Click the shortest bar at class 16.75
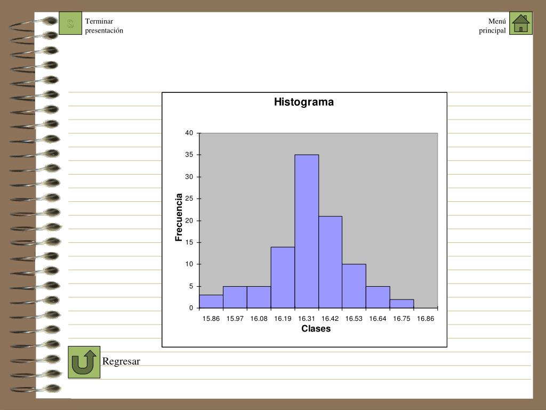The width and height of the screenshot is (546, 410). tap(402, 304)
